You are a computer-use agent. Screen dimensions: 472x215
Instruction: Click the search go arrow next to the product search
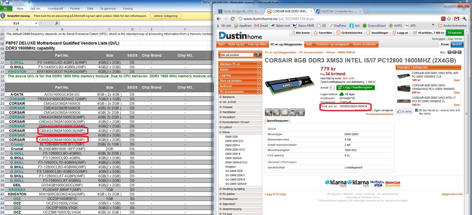click(x=258, y=55)
